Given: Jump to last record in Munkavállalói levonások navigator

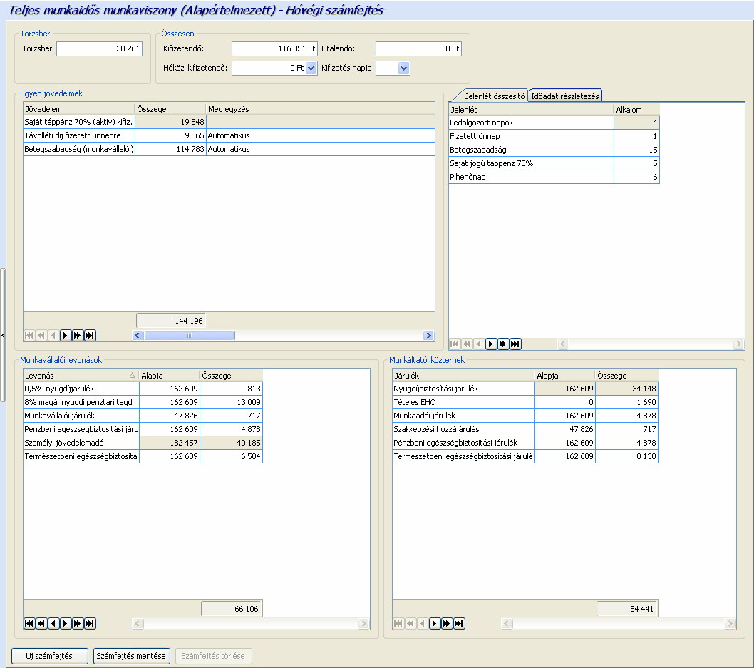Looking at the screenshot, I should pyautogui.click(x=90, y=623).
